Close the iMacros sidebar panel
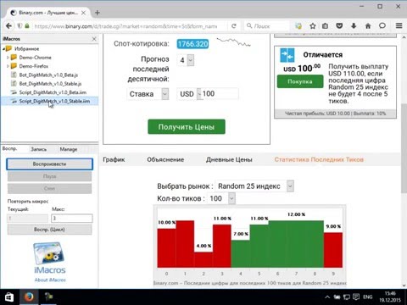407x305 pixels. click(94, 39)
